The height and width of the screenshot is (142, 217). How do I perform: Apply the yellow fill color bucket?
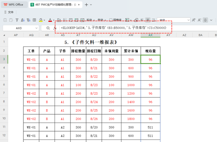pos(41,20)
